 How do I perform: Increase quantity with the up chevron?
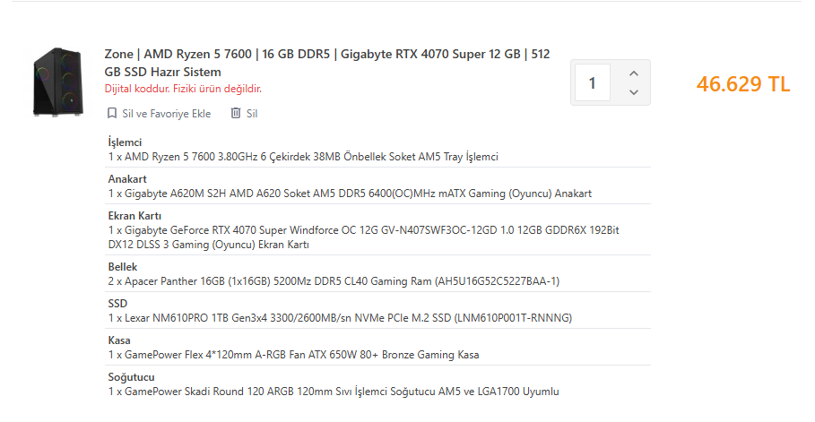click(x=633, y=73)
